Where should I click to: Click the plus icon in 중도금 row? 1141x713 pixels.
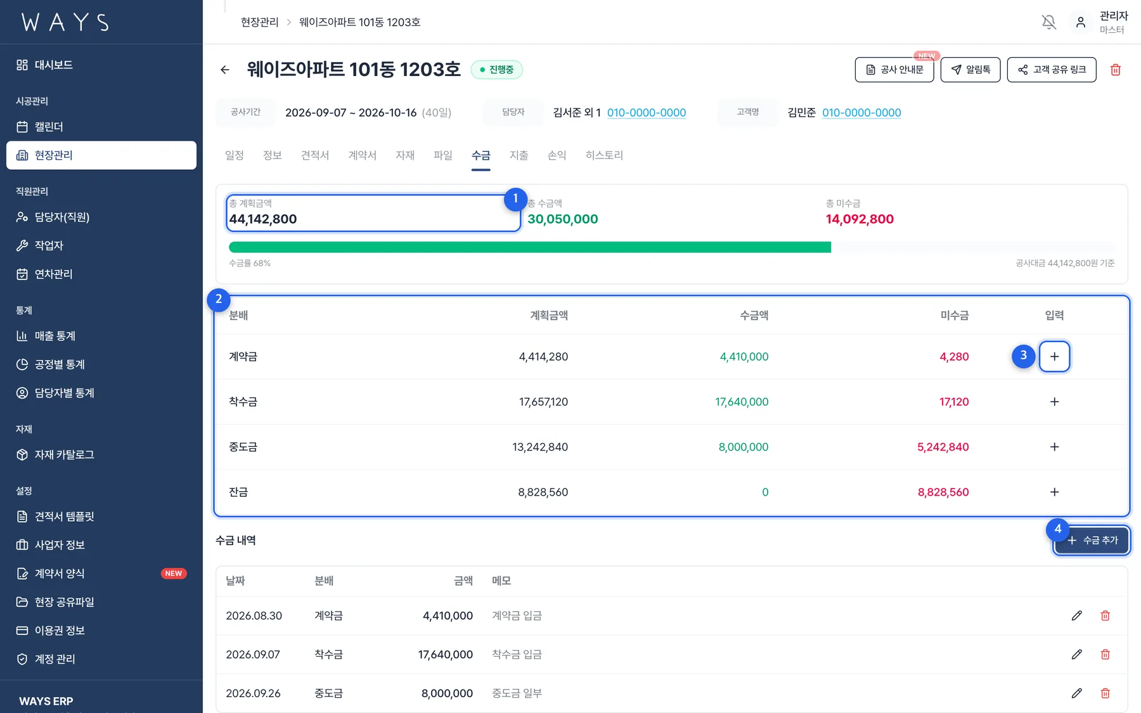pos(1054,447)
